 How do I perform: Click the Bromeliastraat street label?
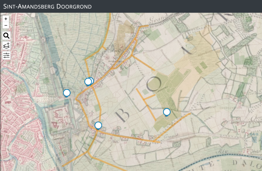click(x=166, y=56)
